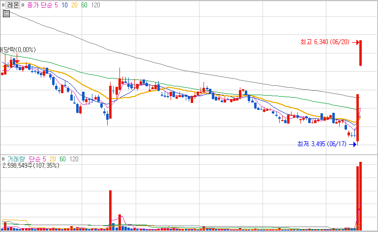Select the volume 20 average legend

[53, 159]
